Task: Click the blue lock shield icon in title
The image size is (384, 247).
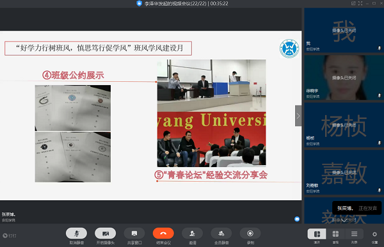Action: (139, 3)
